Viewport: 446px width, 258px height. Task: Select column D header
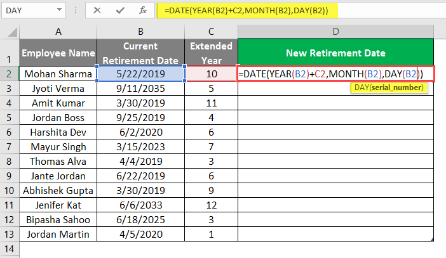coord(335,32)
